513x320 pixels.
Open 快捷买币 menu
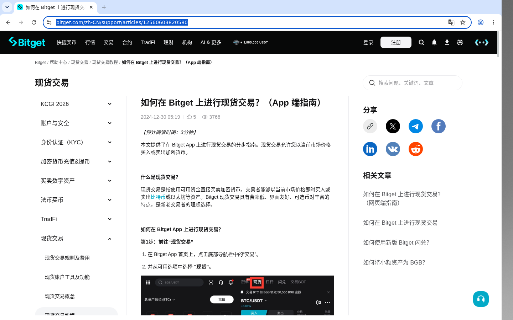(x=67, y=42)
